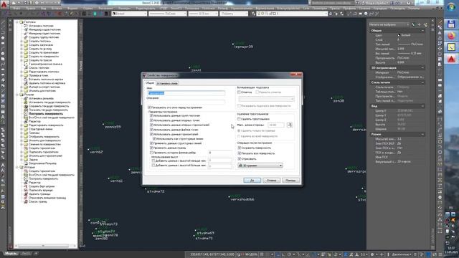Image resolution: width=459 pixels, height=258 pixels.
Task: Click the Установки рельефа item icon
Action: (26, 98)
